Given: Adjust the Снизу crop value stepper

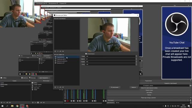Looking at the screenshot, I should (136, 64).
